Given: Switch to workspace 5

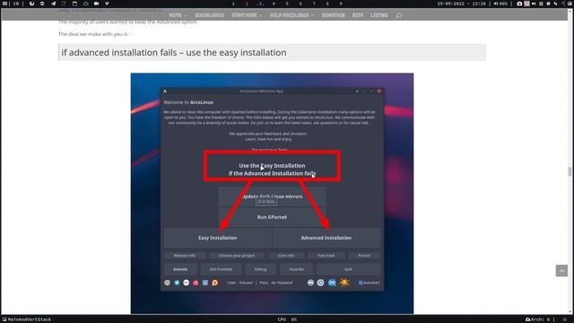Looking at the screenshot, I should pyautogui.click(x=287, y=4).
